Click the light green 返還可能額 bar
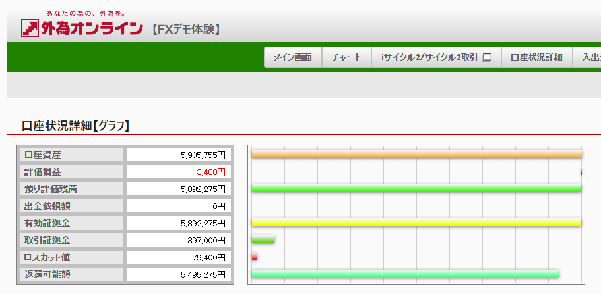601x294 pixels. coord(404,274)
